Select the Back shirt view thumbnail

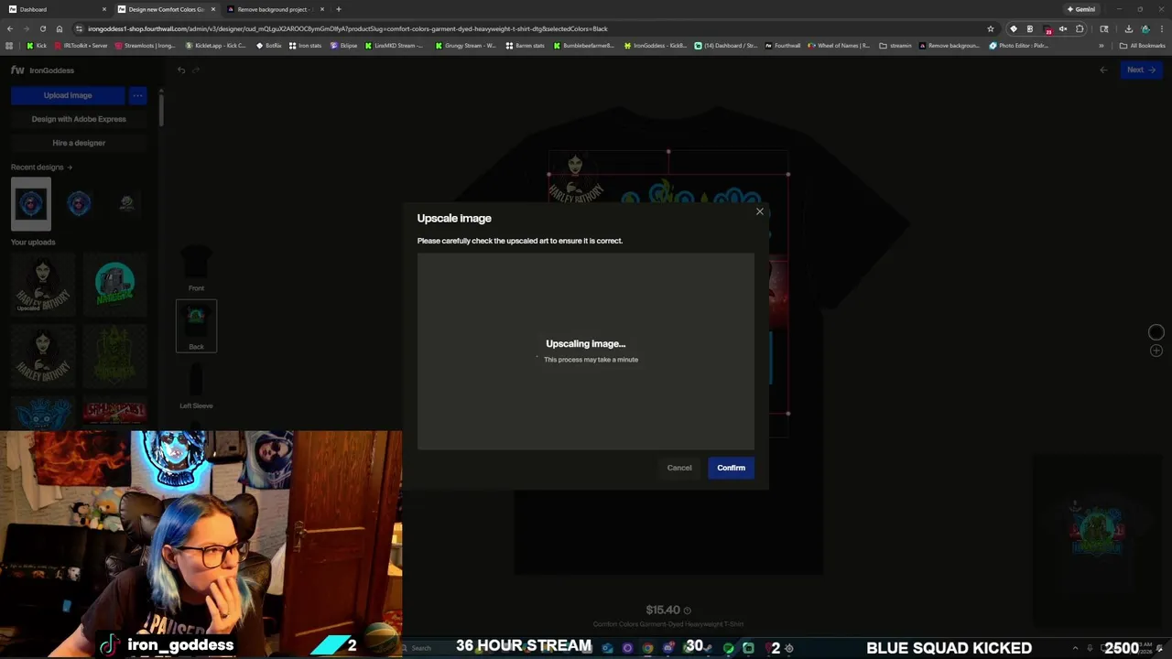point(196,326)
